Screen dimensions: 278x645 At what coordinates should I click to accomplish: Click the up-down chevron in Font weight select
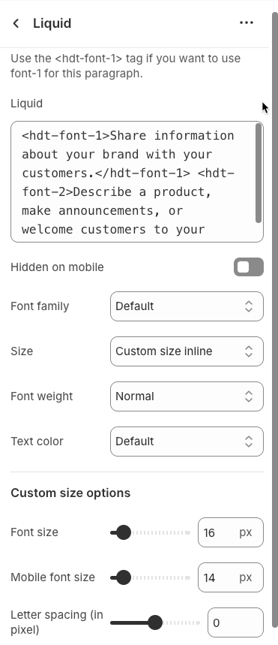[249, 396]
